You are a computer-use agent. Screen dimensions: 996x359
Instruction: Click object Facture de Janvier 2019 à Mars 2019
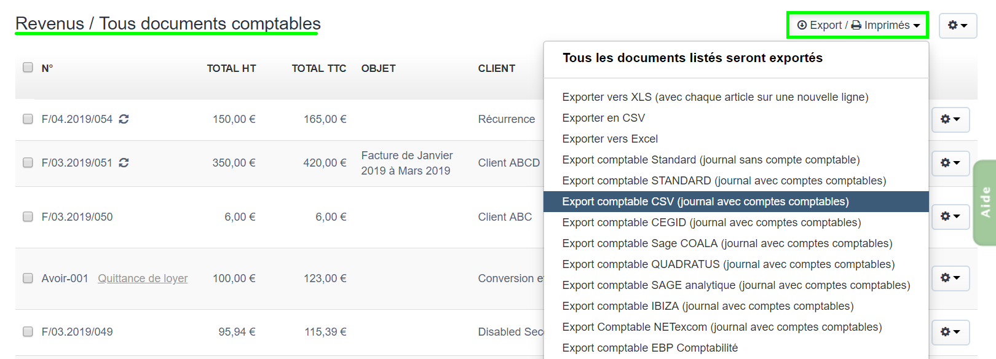[407, 163]
